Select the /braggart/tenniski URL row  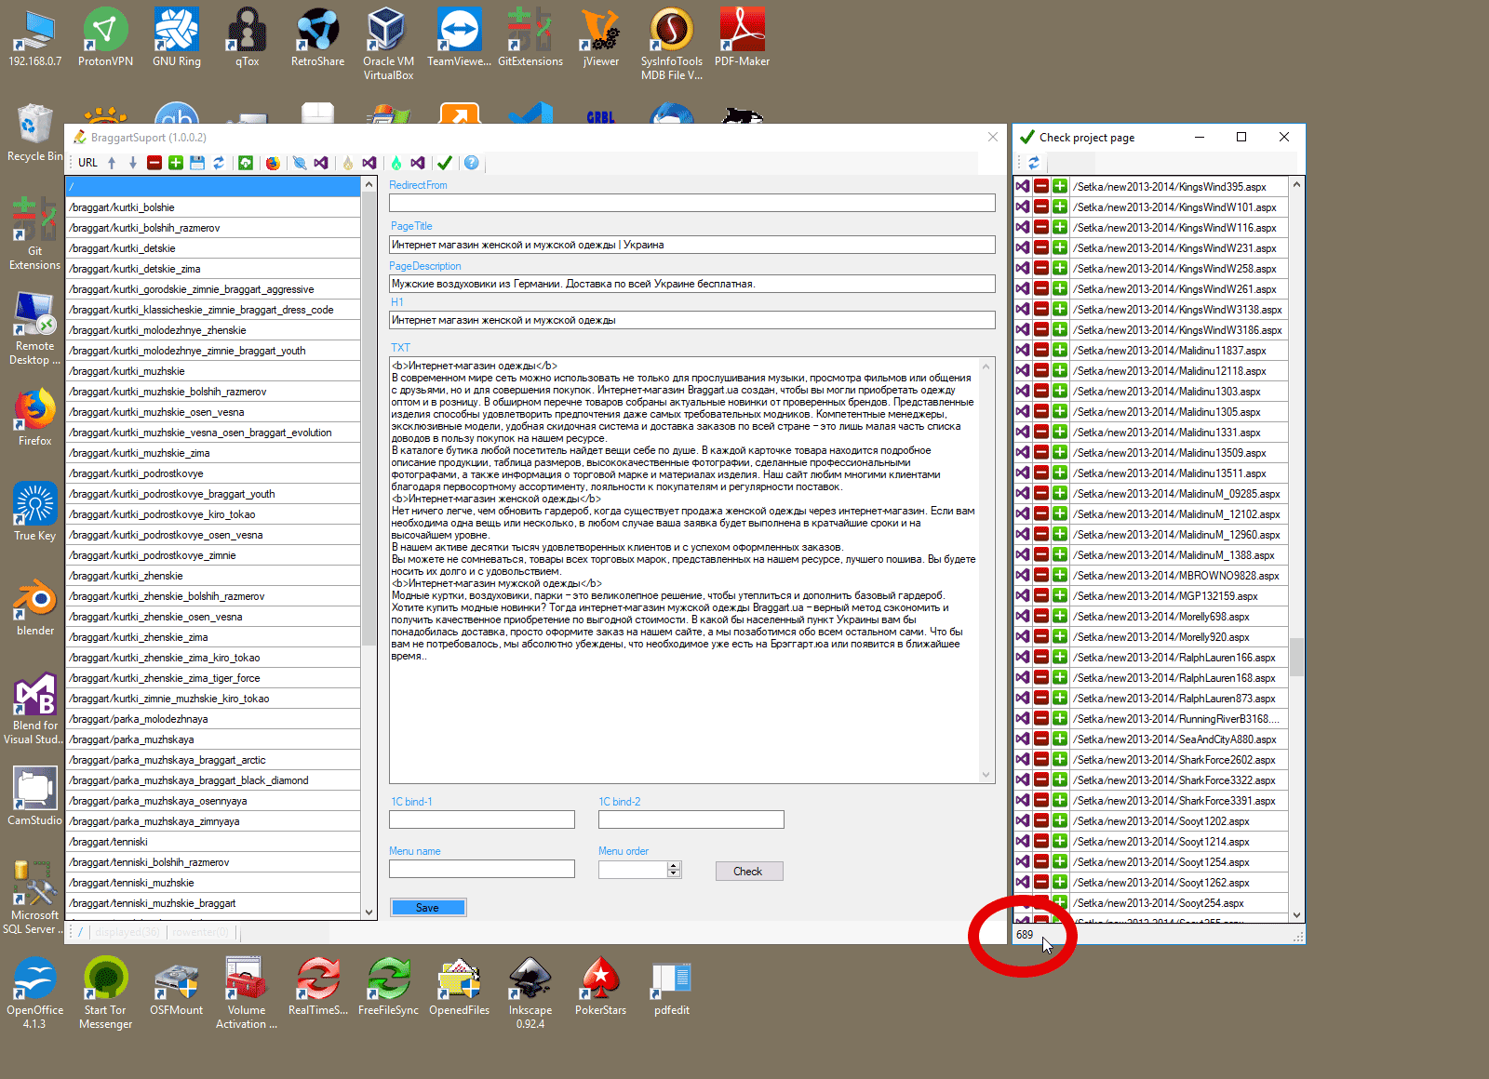point(213,842)
